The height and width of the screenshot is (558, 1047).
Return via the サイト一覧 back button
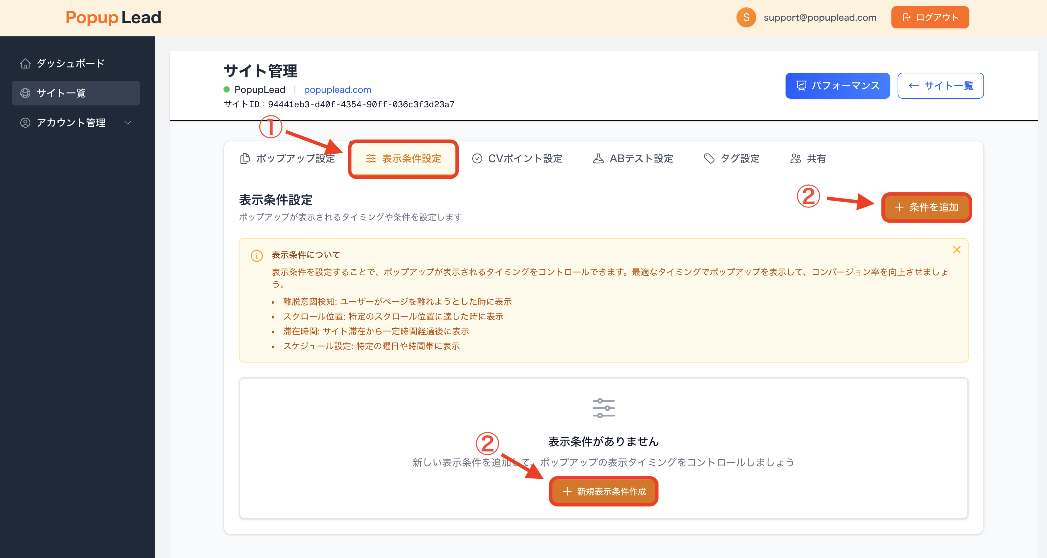click(941, 86)
